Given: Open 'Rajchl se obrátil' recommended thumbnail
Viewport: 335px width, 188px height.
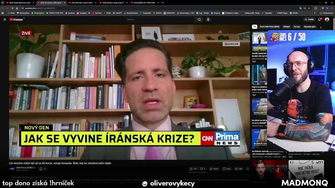Looking at the screenshot, I should [260, 74].
